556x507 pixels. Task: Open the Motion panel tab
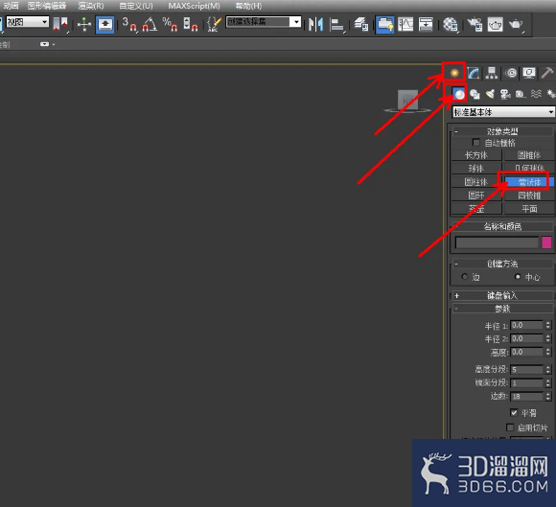(x=511, y=73)
